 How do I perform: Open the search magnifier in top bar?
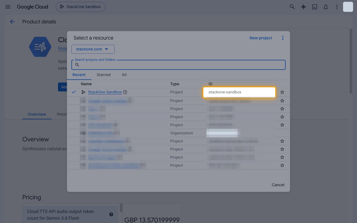coord(292,7)
